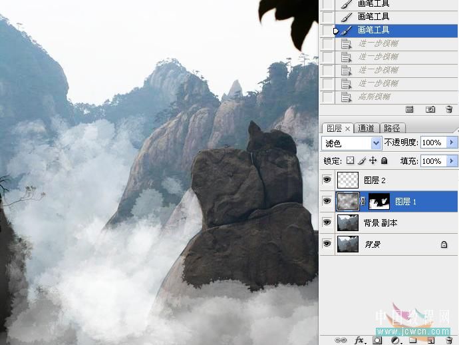
Task: Select the 图层 1 cloud thumbnail
Action: tap(348, 201)
